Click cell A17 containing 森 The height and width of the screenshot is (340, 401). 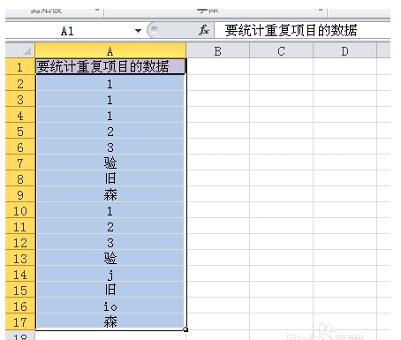110,321
